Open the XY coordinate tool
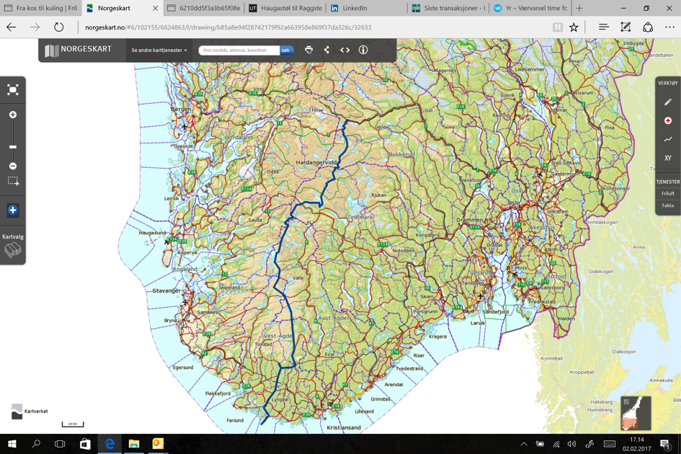 click(x=667, y=158)
